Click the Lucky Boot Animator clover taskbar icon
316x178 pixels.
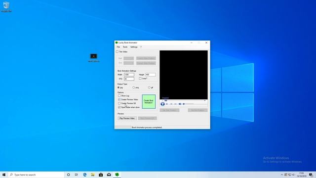[117, 175]
